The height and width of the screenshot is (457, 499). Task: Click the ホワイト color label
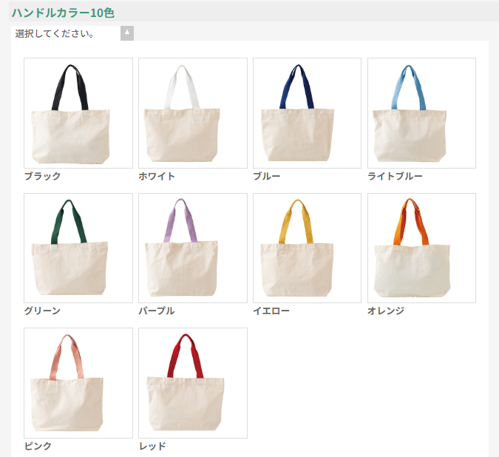(x=157, y=176)
